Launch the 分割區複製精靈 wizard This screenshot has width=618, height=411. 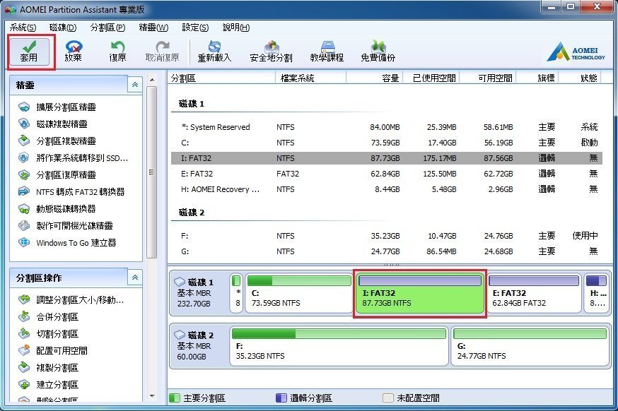[x=57, y=141]
